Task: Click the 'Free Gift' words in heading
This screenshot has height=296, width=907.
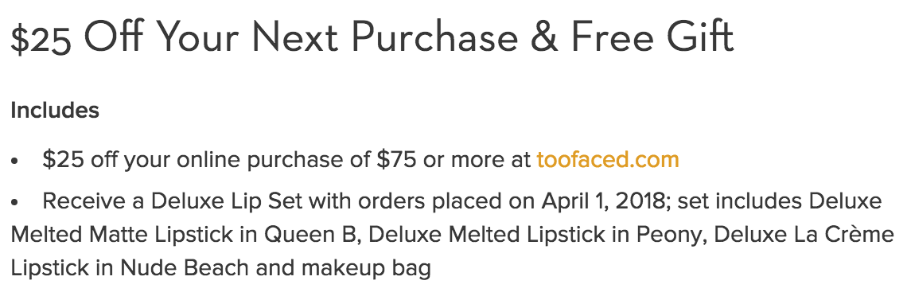Action: (x=652, y=37)
